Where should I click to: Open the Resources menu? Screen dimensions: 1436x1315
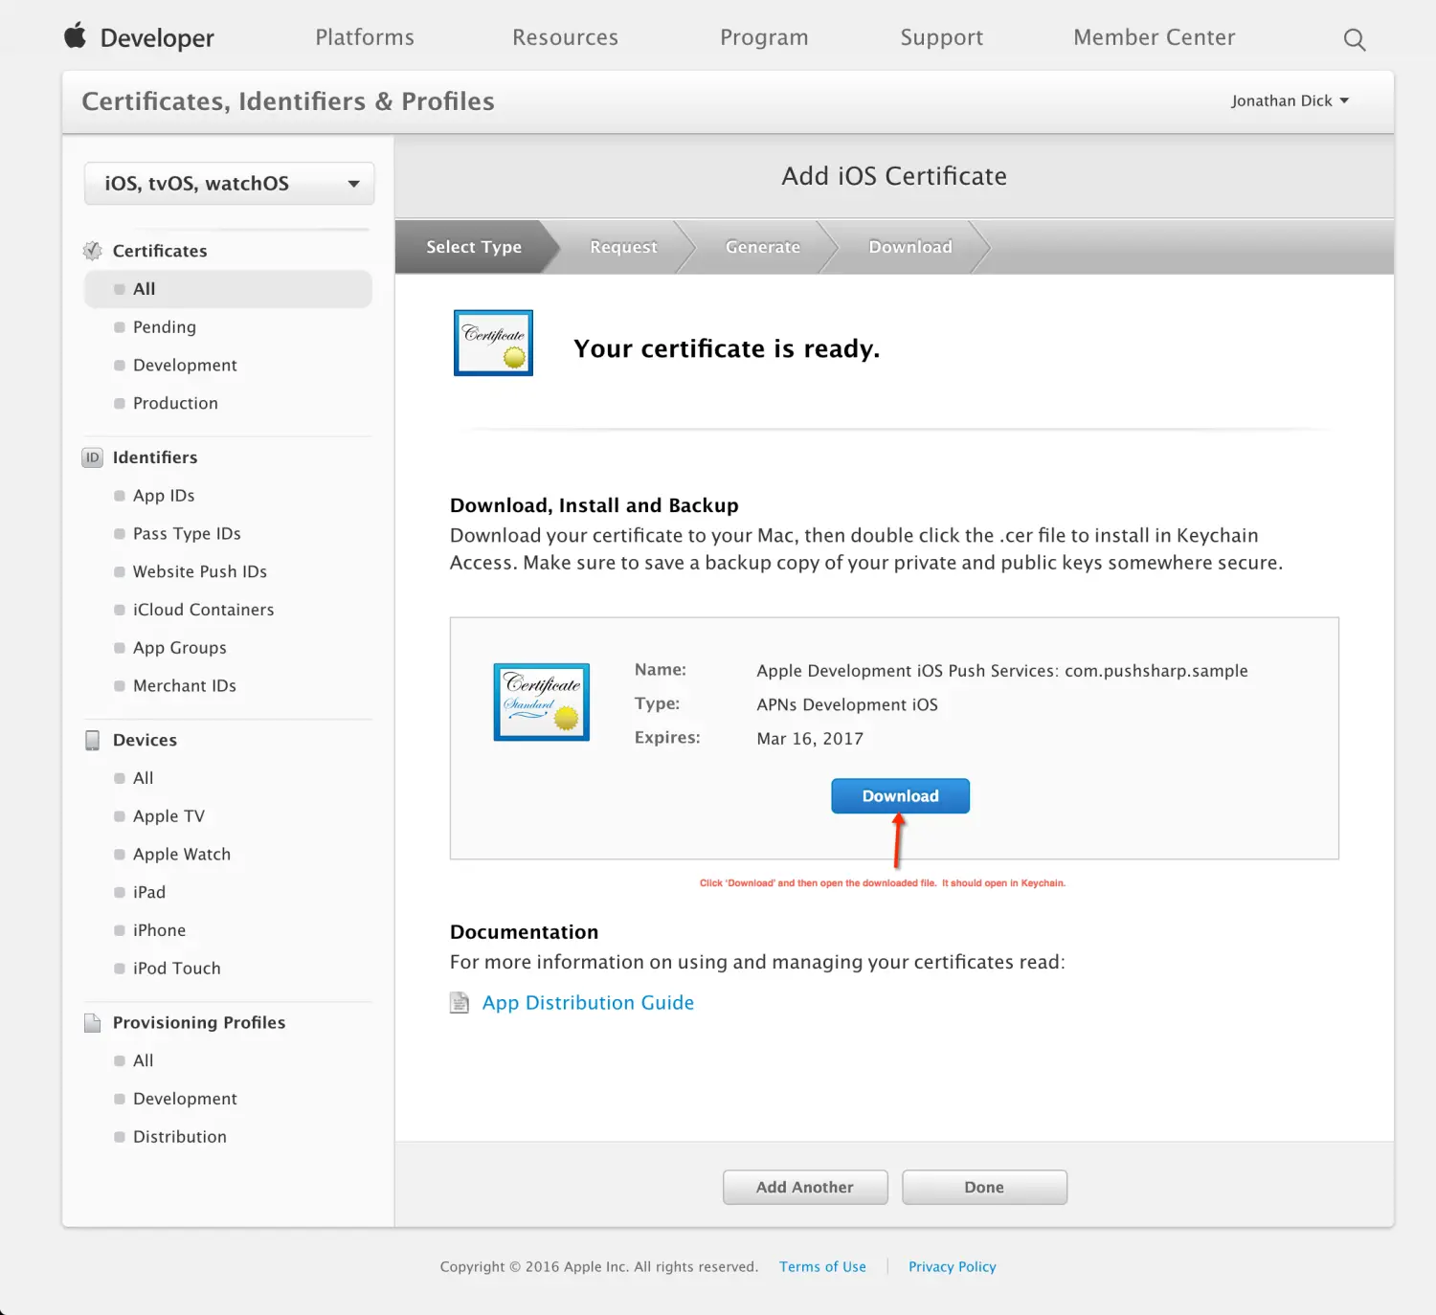point(565,37)
